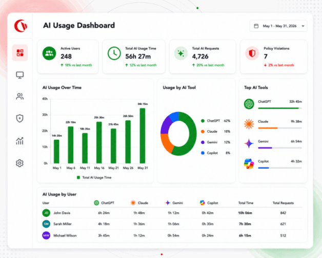322x258 pixels.
Task: Open the monitor devices icon in sidebar
Action: tap(20, 75)
